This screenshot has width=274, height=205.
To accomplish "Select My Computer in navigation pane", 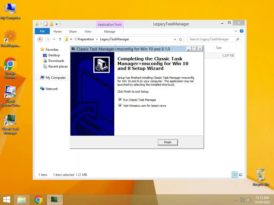I will 56,78.
